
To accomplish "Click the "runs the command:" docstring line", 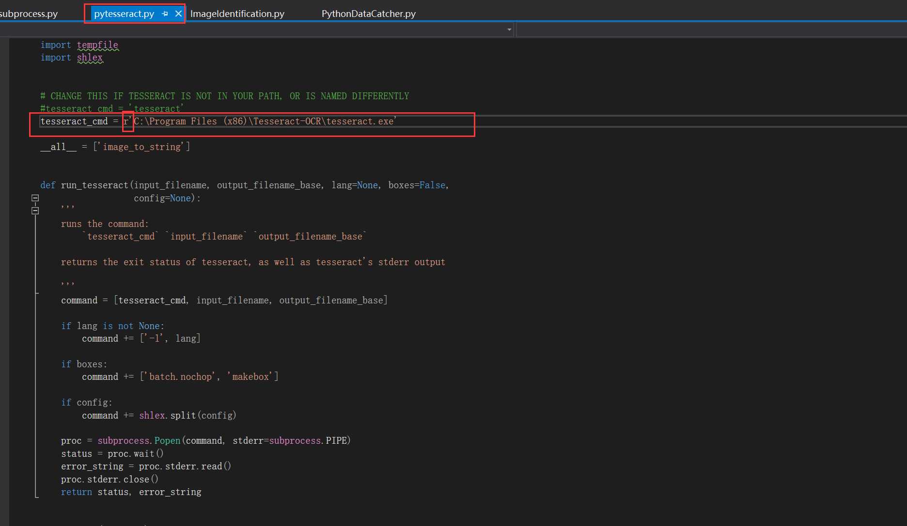I will point(105,224).
